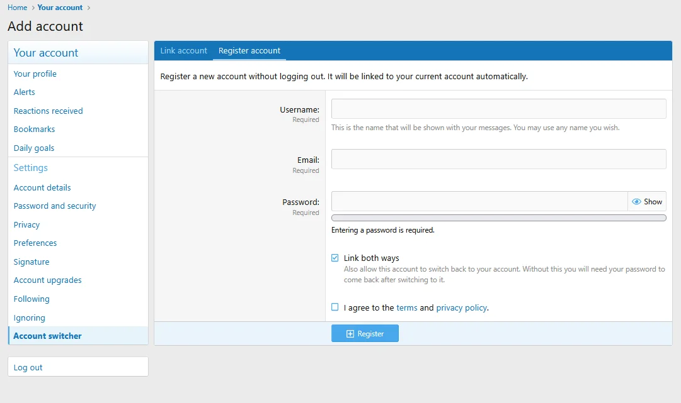Open Your account breadcrumb link
Screen dimensions: 681x403
[60, 8]
